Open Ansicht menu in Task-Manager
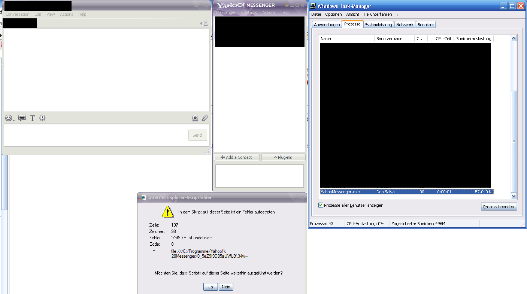The height and width of the screenshot is (294, 527). tap(352, 14)
